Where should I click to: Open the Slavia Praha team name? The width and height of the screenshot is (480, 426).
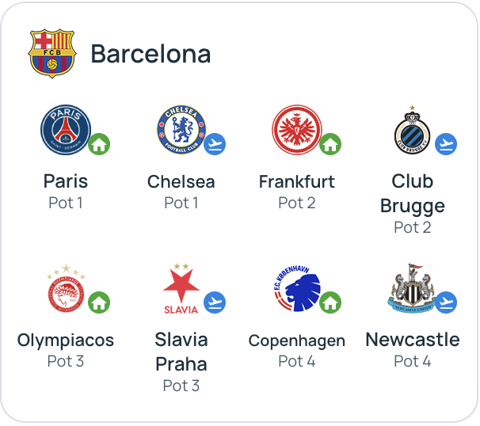click(181, 352)
